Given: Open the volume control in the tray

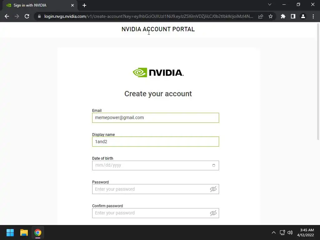Looking at the screenshot, I should (x=290, y=232).
